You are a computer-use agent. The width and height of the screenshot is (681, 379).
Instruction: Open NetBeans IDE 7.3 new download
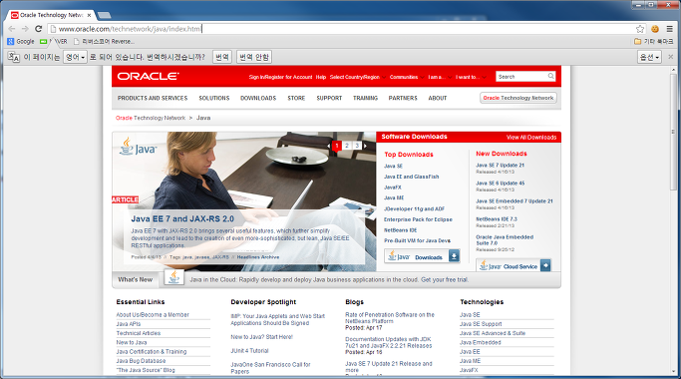[x=497, y=219]
